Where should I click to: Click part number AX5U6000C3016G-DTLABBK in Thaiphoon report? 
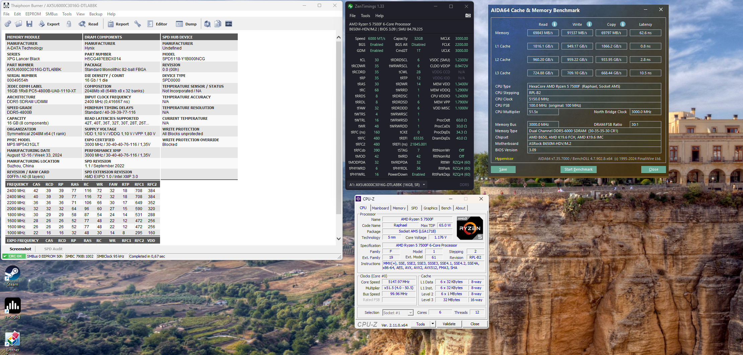coord(34,70)
